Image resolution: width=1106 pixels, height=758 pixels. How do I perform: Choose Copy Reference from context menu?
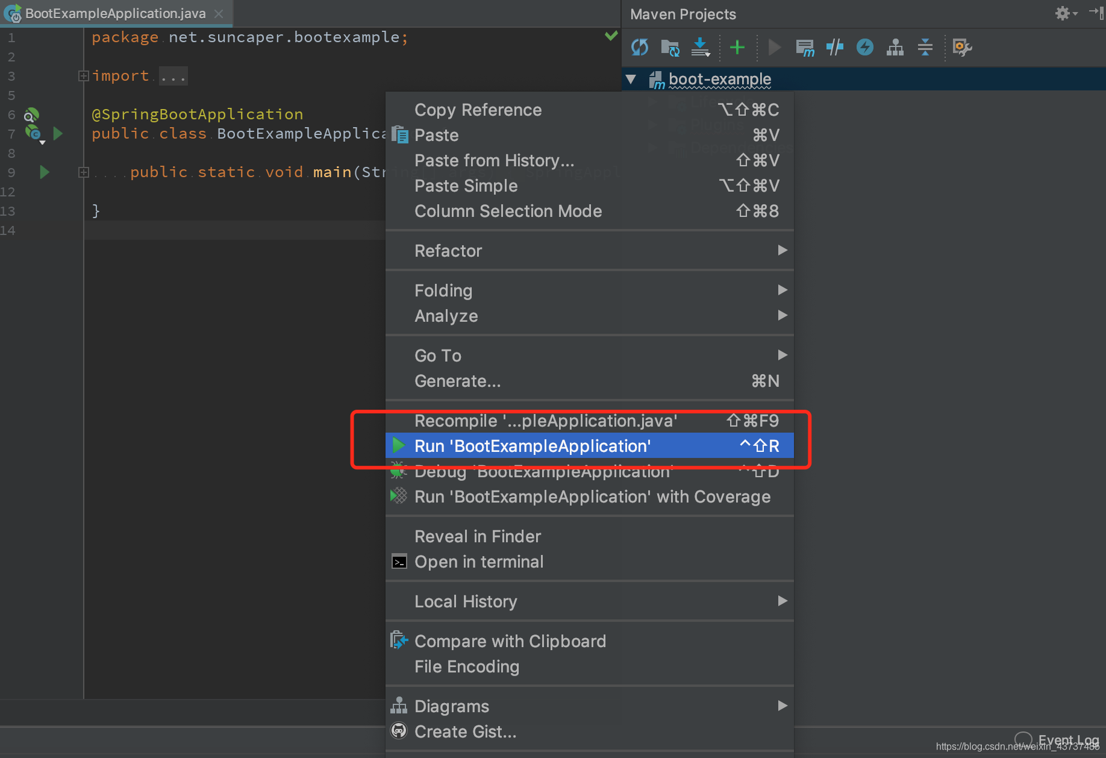tap(589, 110)
